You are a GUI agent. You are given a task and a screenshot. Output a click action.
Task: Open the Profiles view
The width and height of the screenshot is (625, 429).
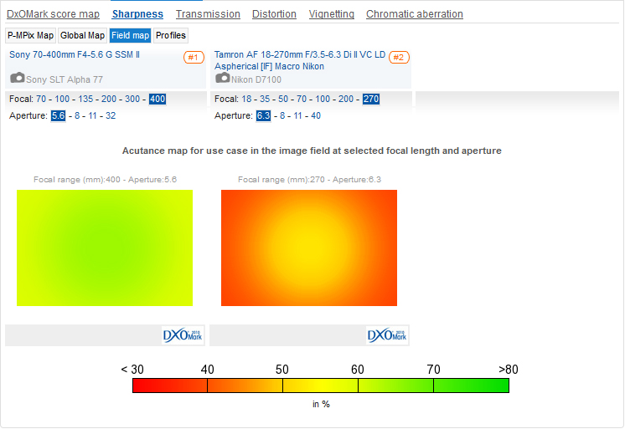pos(171,35)
